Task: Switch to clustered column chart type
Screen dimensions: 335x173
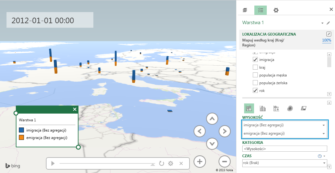Action: pos(262,108)
